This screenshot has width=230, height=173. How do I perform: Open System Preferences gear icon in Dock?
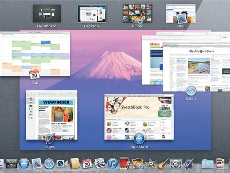pos(176,163)
